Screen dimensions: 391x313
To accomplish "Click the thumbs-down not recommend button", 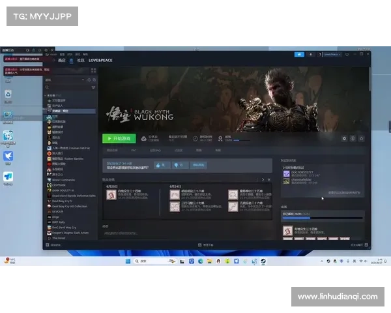I will (179, 165).
